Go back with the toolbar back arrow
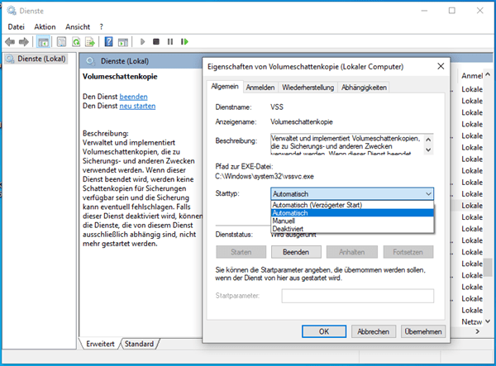This screenshot has width=496, height=366. click(10, 41)
